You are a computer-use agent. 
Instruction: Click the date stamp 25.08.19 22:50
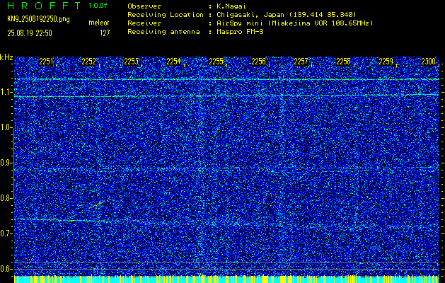(30, 33)
